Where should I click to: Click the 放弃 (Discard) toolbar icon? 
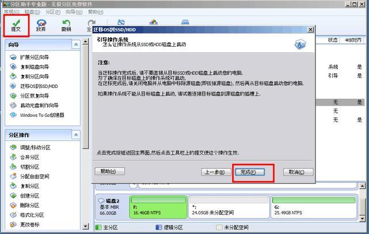click(41, 25)
